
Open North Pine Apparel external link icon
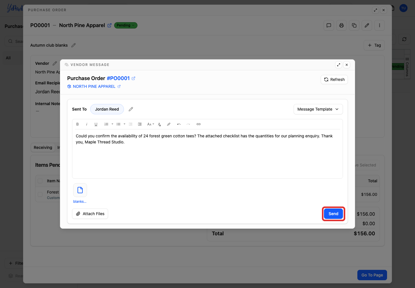[110, 25]
